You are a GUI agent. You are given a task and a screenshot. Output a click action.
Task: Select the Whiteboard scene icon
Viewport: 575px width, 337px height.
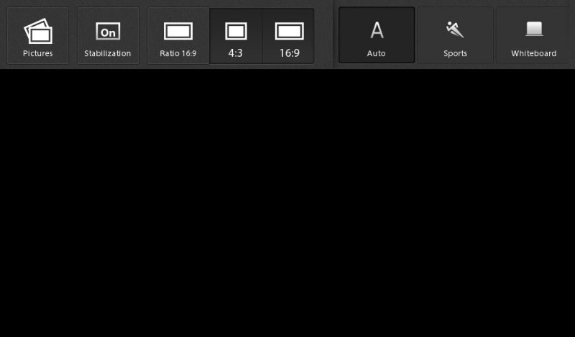click(534, 29)
